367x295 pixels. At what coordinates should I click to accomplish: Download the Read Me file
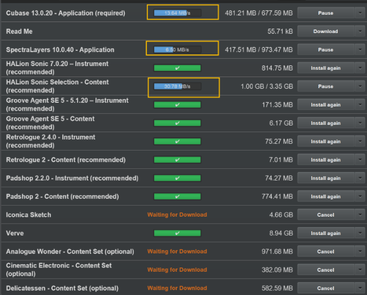325,31
